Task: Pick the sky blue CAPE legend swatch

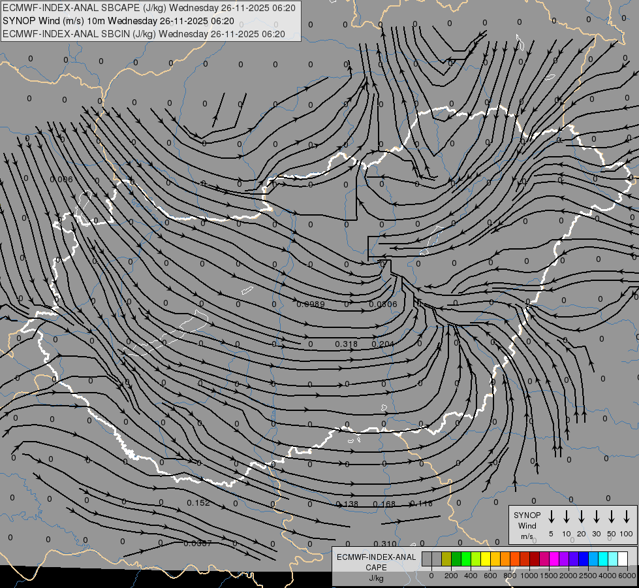Action: 593,559
